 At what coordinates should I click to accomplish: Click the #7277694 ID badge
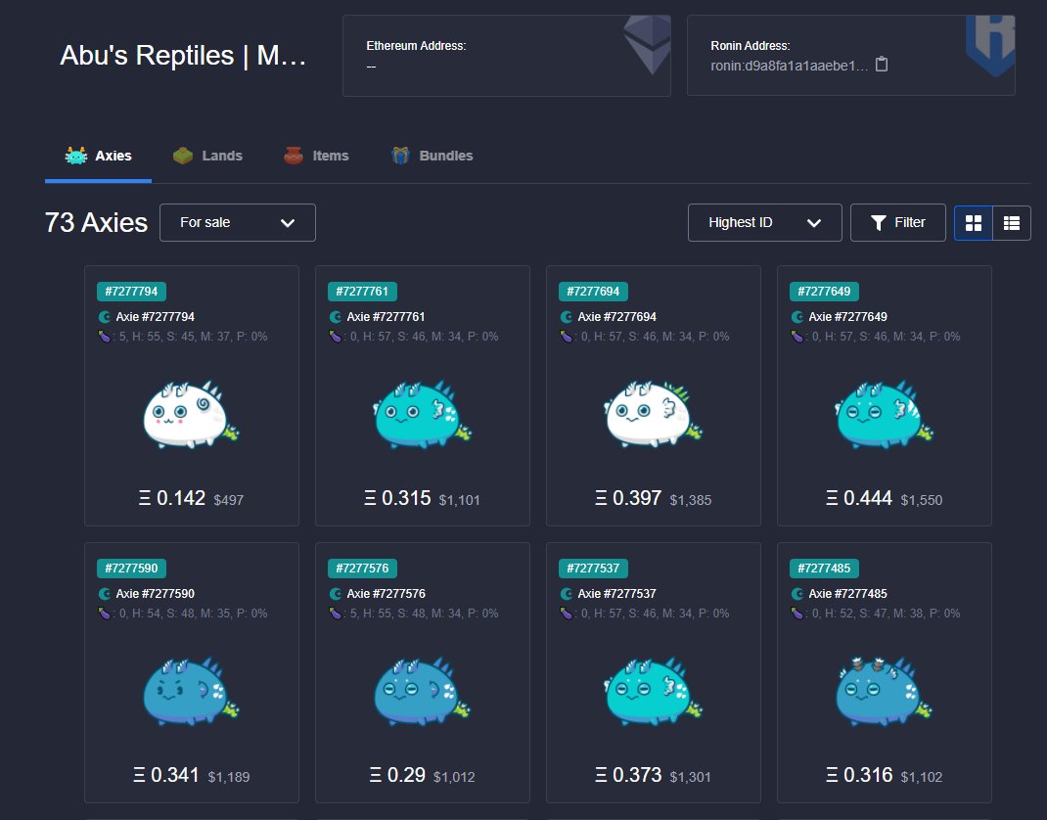tap(594, 292)
